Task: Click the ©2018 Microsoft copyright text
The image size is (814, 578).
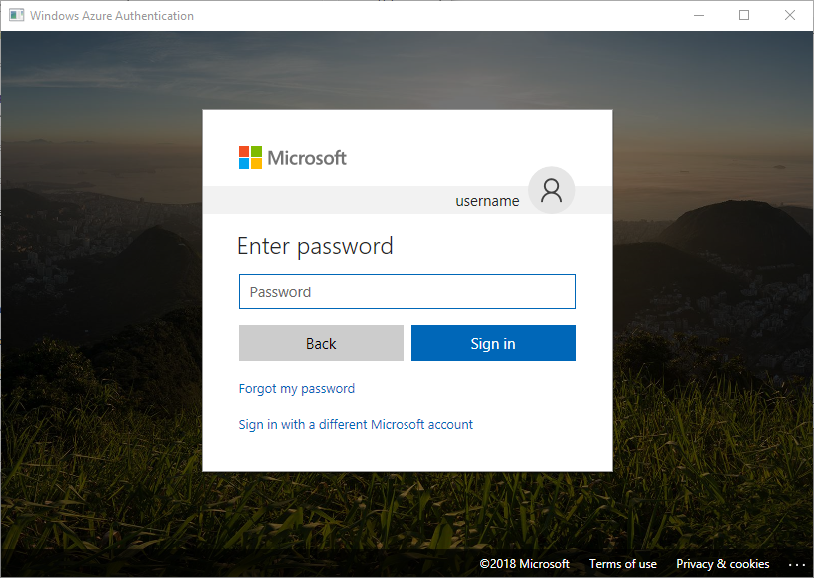Action: [x=525, y=563]
